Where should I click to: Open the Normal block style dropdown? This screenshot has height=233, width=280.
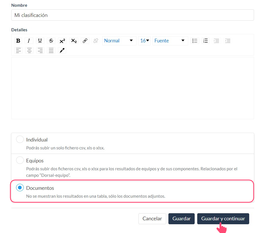(x=119, y=41)
